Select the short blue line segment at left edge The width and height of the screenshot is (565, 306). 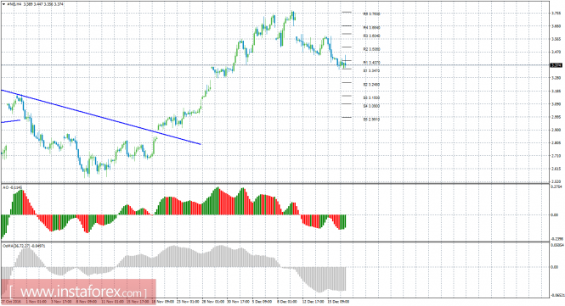(11, 121)
